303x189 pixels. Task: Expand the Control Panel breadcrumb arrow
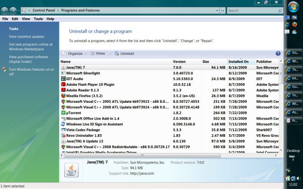(x=58, y=10)
